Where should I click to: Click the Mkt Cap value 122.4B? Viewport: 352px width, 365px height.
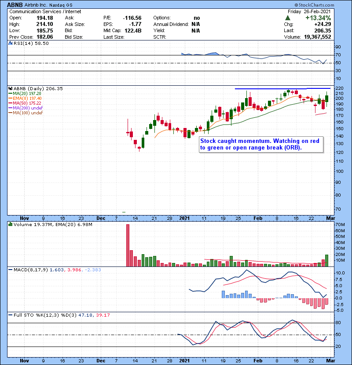133,30
